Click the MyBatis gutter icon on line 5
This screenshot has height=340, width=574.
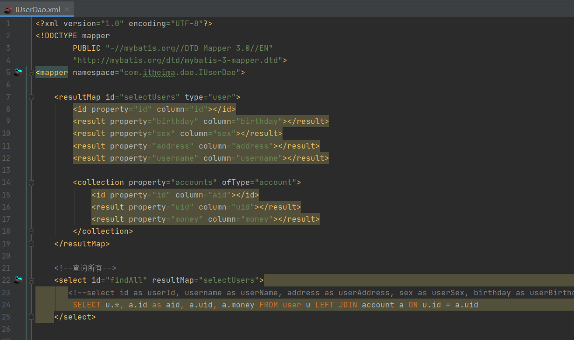[18, 72]
